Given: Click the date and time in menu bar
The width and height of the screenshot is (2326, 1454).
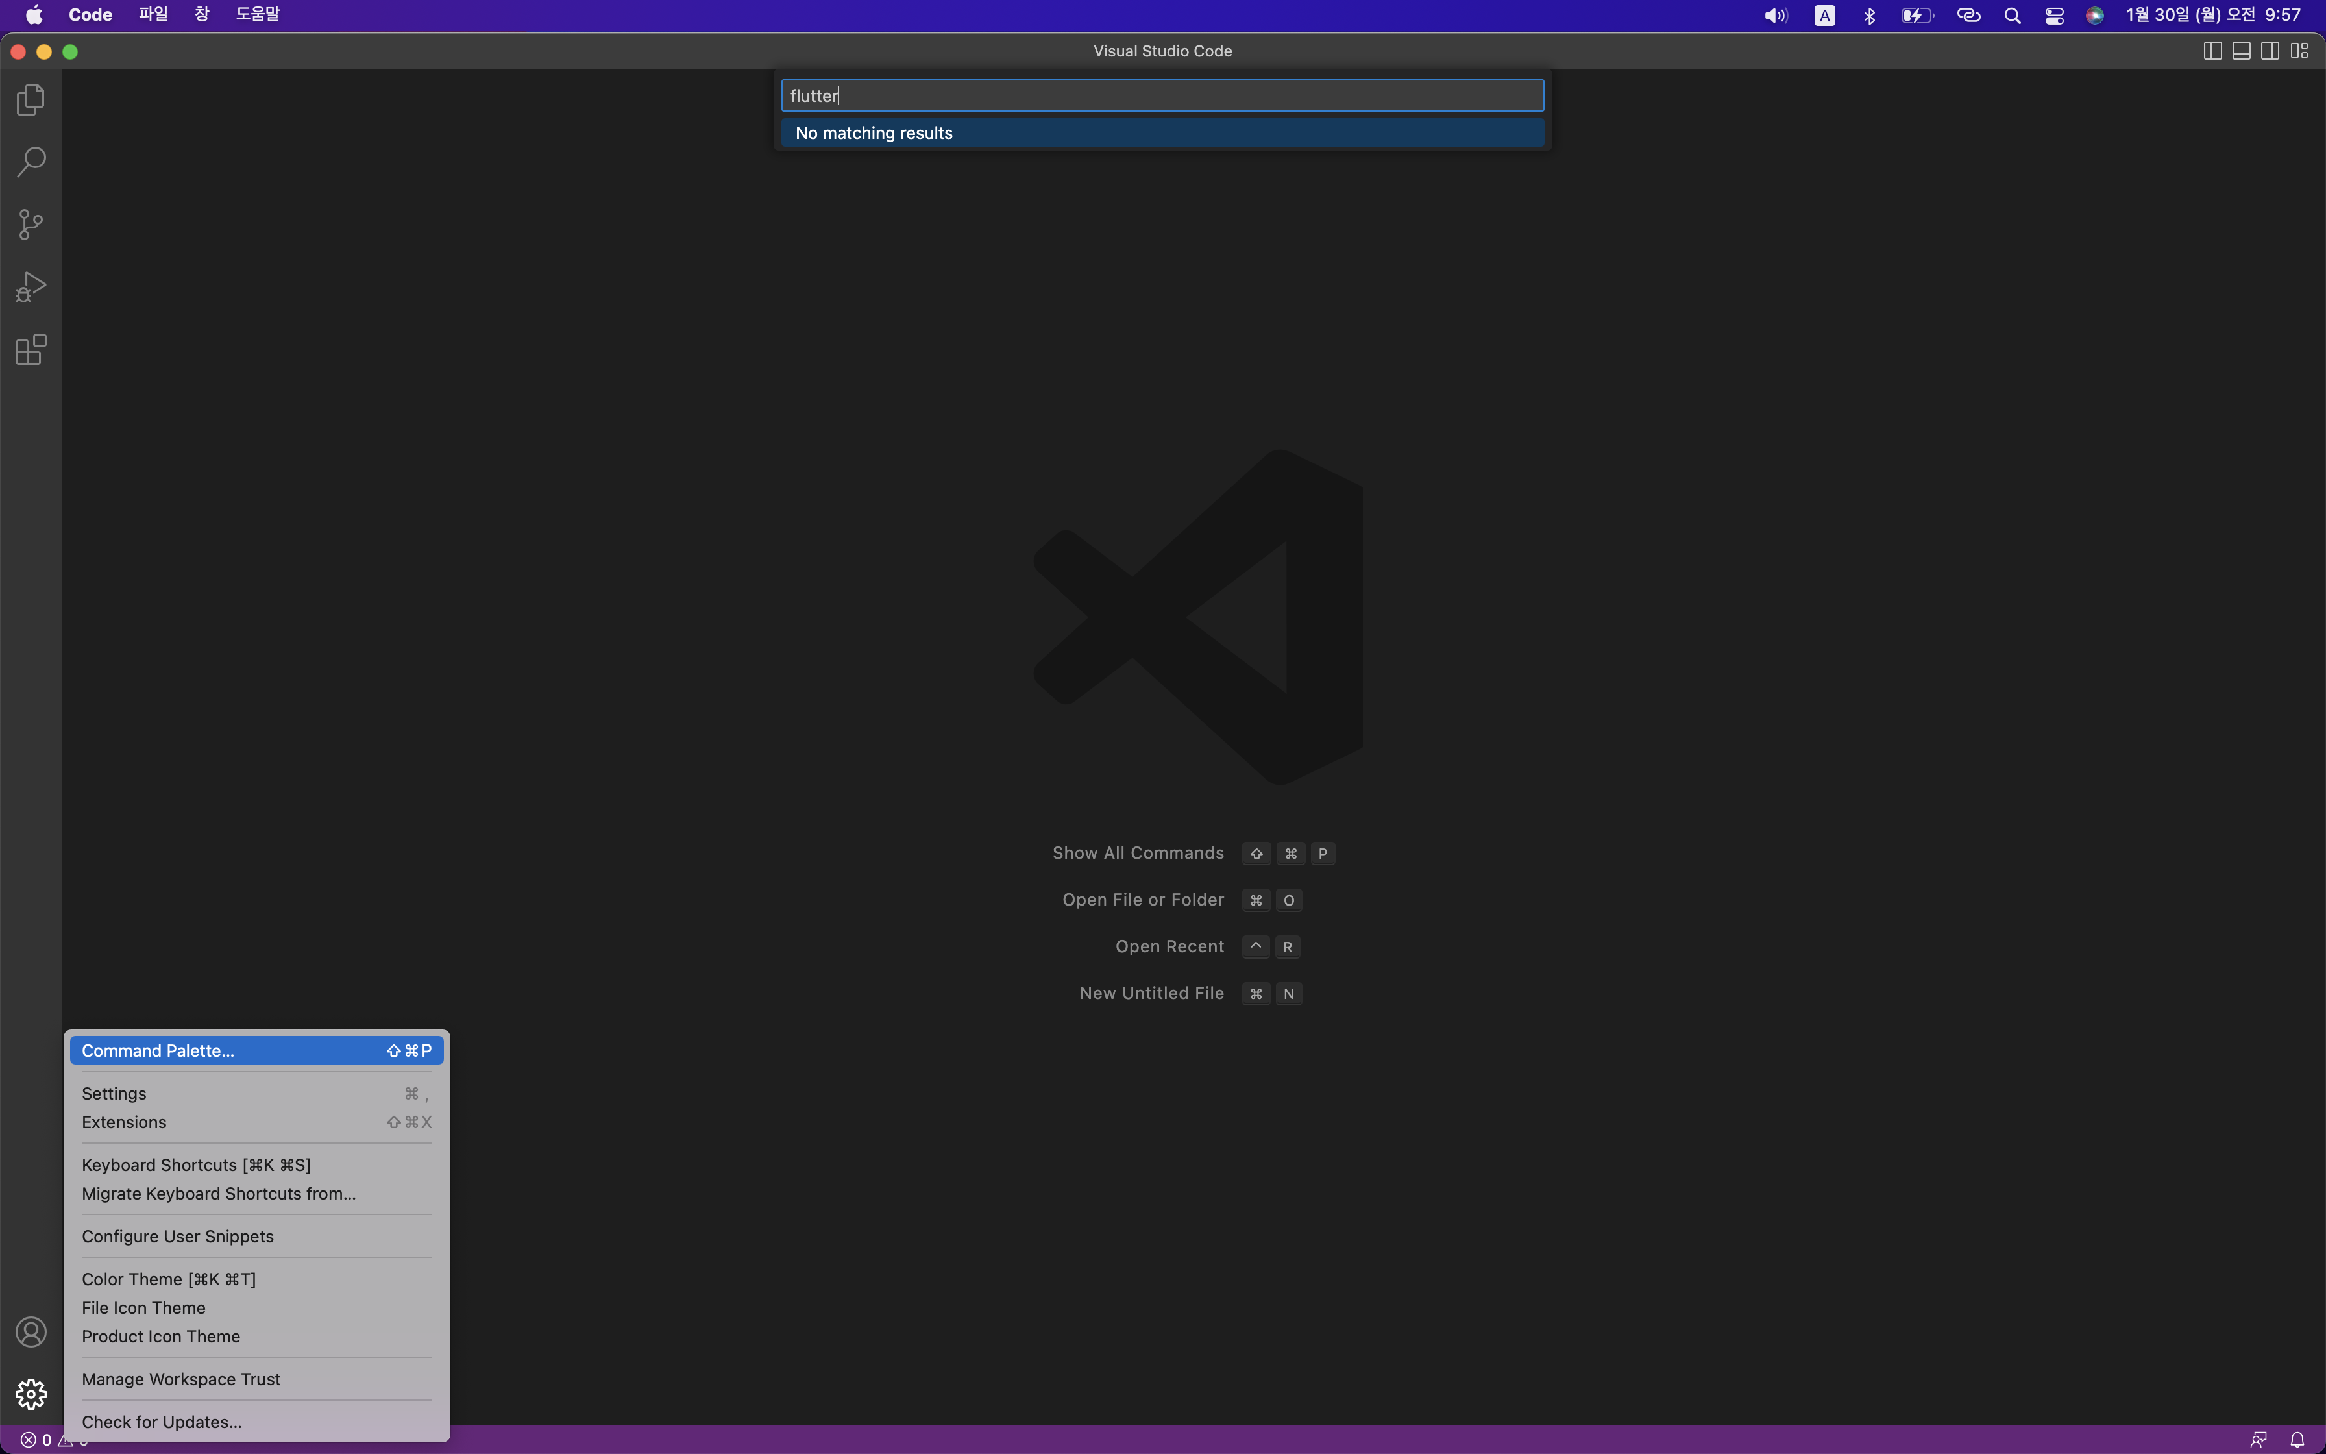Looking at the screenshot, I should [2212, 14].
